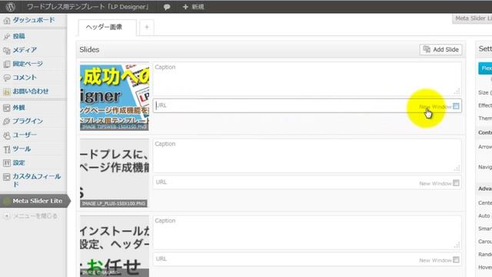Click second slide URL field
492x277 pixels.
point(307,182)
